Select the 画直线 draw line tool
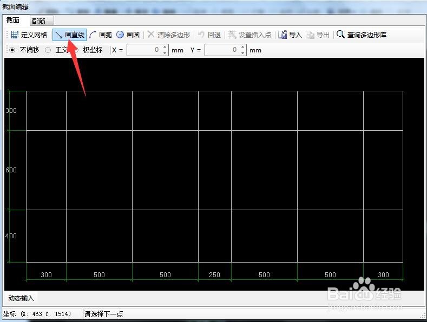 click(70, 35)
